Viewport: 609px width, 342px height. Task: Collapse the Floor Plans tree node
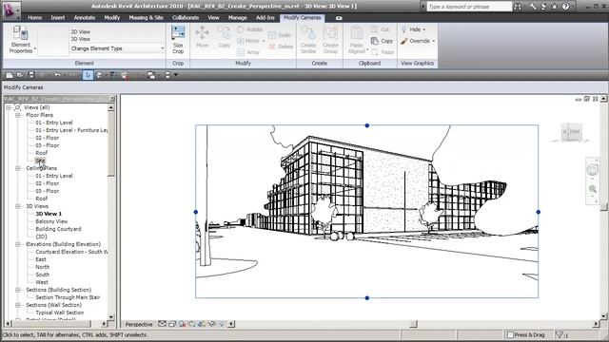point(18,115)
